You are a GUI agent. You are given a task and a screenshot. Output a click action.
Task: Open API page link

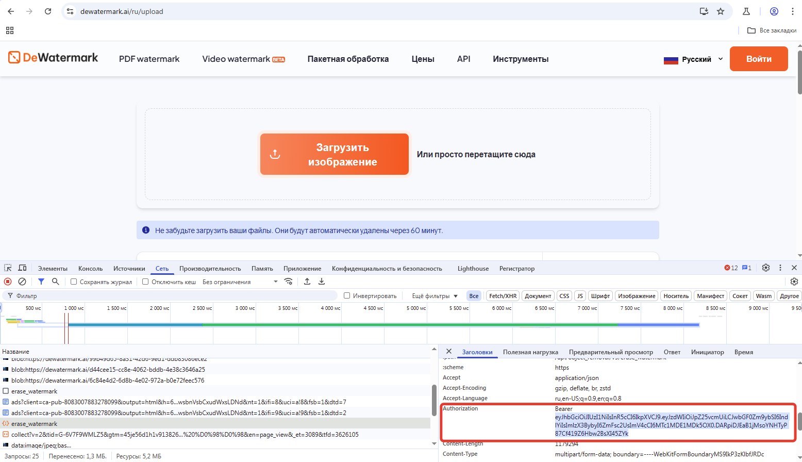463,59
